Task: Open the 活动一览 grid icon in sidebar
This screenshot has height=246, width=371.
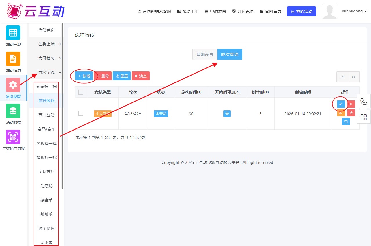Action: pos(13,33)
